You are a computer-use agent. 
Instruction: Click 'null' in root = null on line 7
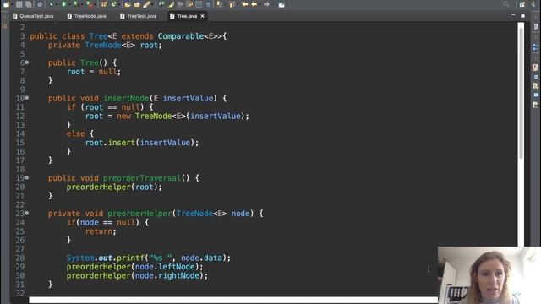107,72
